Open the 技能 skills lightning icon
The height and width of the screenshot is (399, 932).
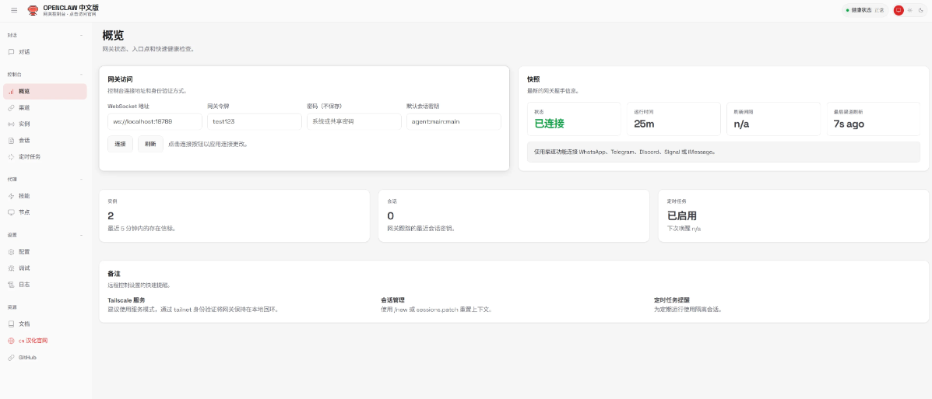pos(11,196)
